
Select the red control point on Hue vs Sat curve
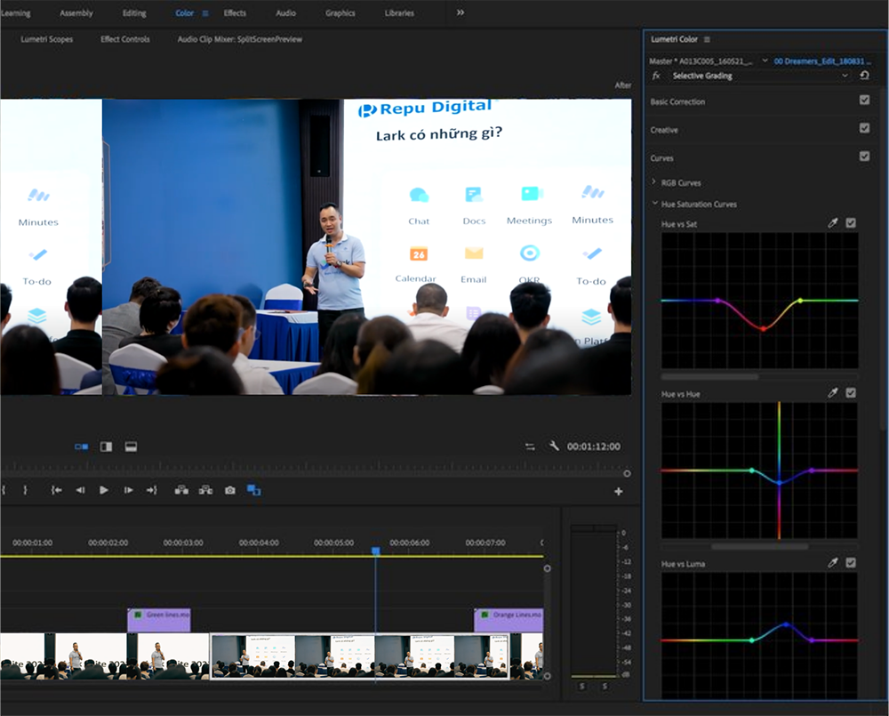(763, 328)
